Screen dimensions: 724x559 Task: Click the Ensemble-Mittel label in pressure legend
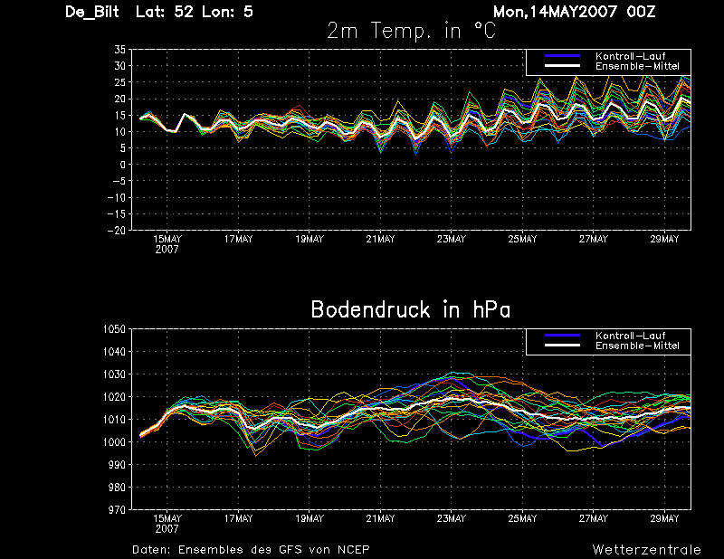pos(637,346)
